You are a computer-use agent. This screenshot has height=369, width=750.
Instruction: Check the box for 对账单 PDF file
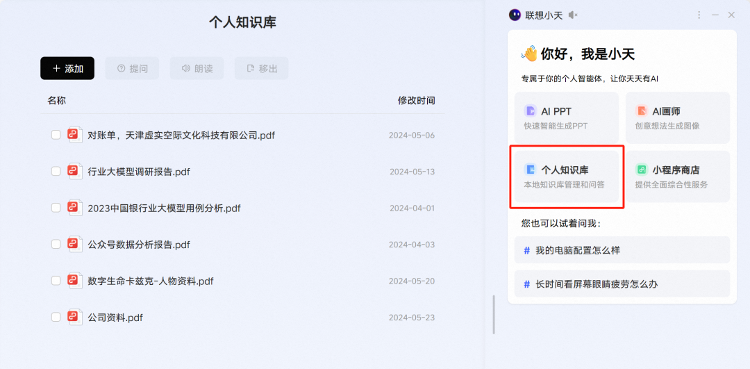point(56,135)
